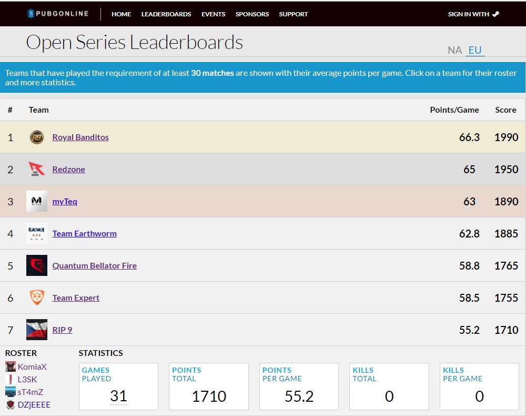Click Redzone score 1950
This screenshot has width=526, height=416.
506,169
